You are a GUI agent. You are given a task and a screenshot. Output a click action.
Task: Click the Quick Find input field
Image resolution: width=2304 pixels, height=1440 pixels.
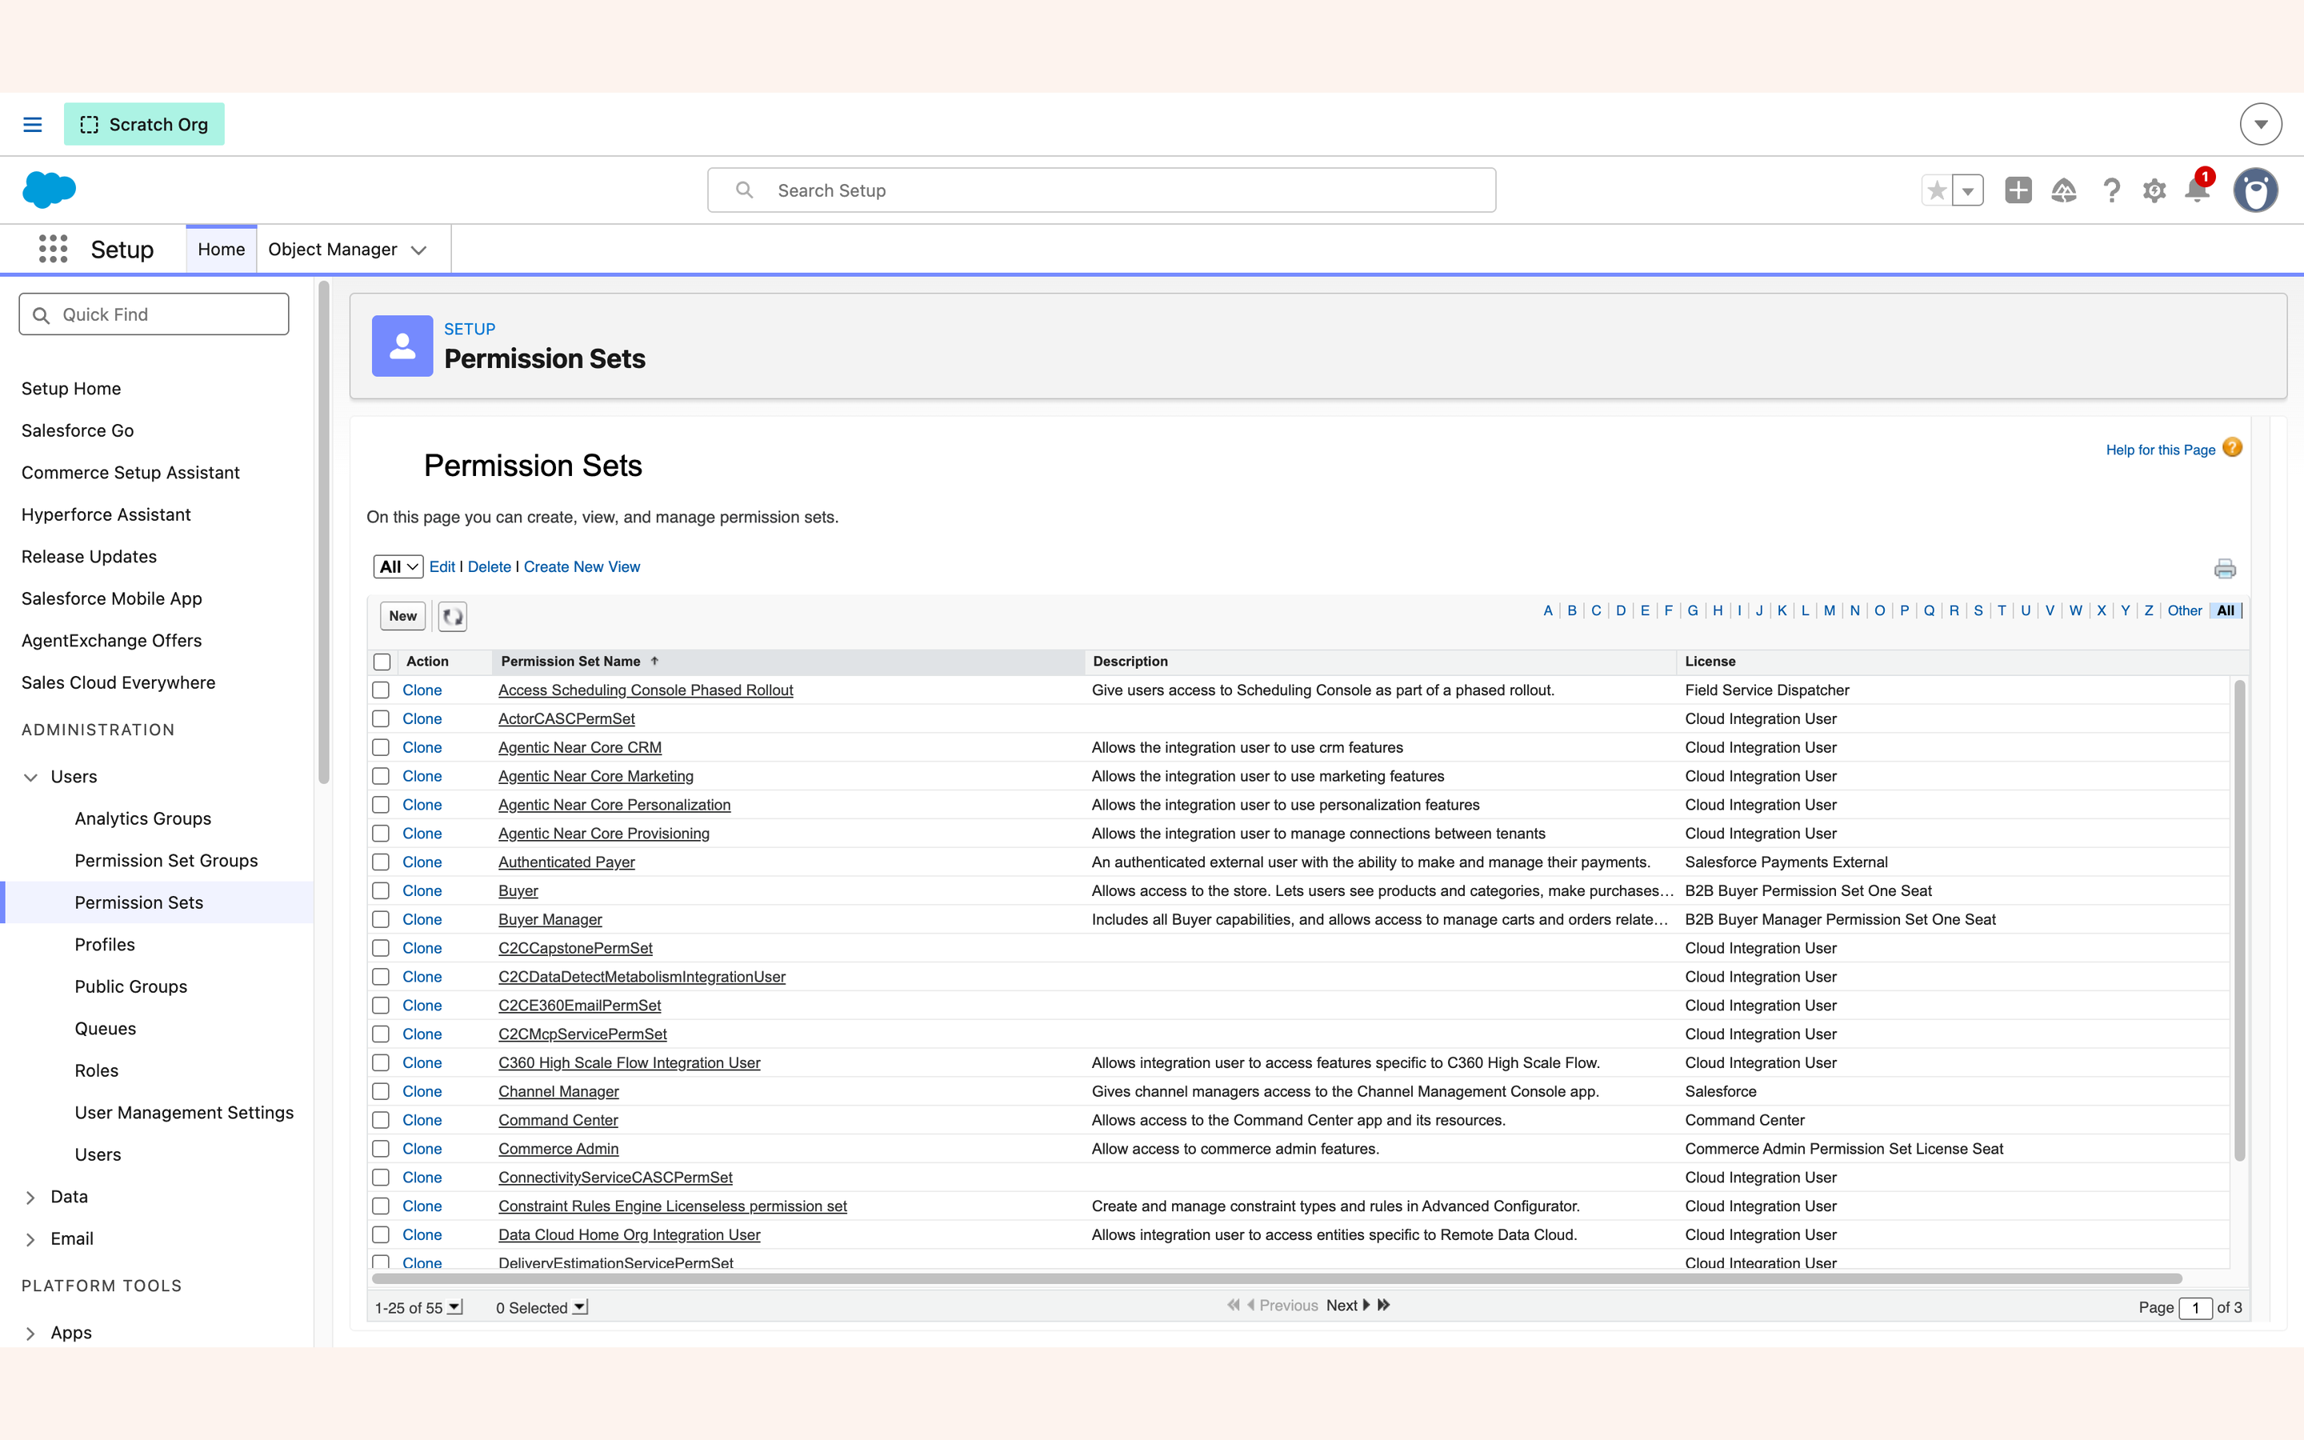click(154, 314)
